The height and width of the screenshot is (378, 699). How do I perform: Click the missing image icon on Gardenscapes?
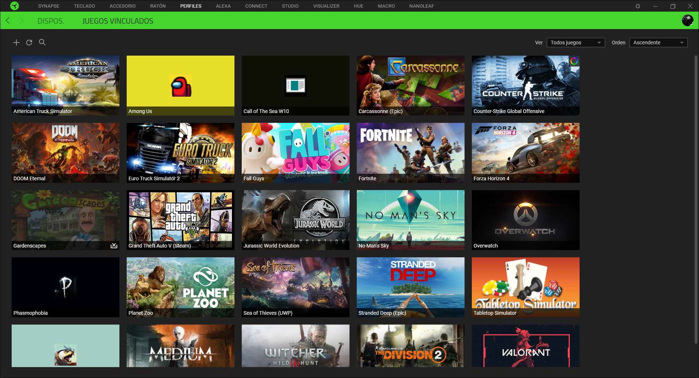114,246
